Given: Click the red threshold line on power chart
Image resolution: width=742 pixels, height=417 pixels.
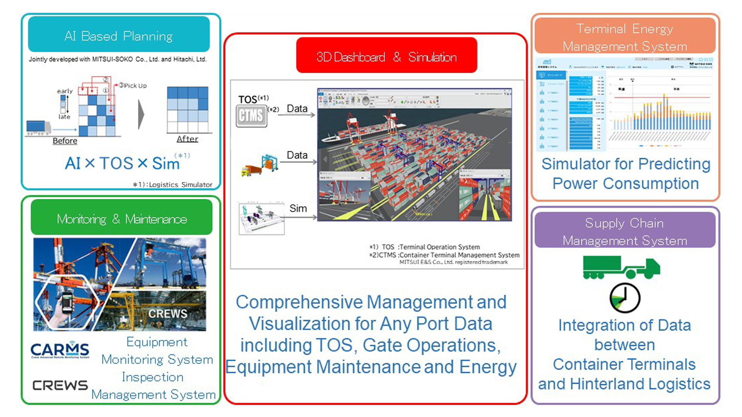Looking at the screenshot, I should [662, 98].
